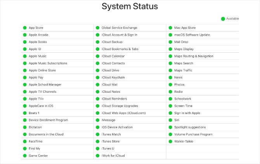
Task: Click the Mac App Store label
Action: coord(185,28)
